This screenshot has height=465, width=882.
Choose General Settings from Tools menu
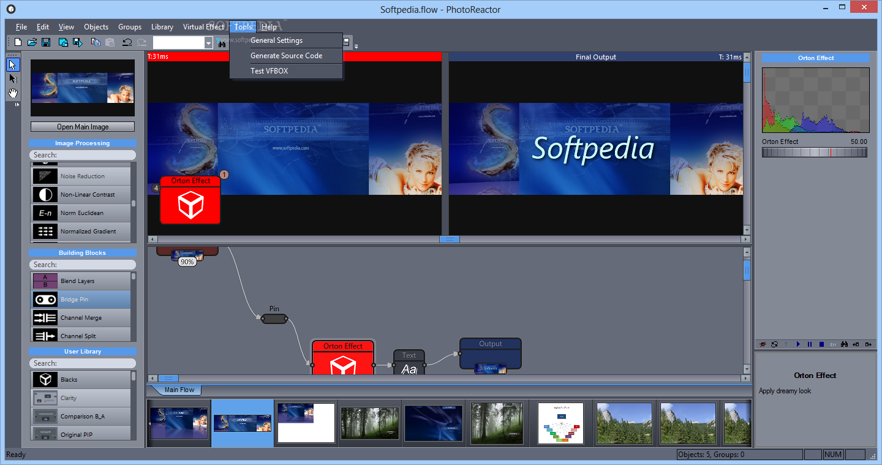point(286,40)
